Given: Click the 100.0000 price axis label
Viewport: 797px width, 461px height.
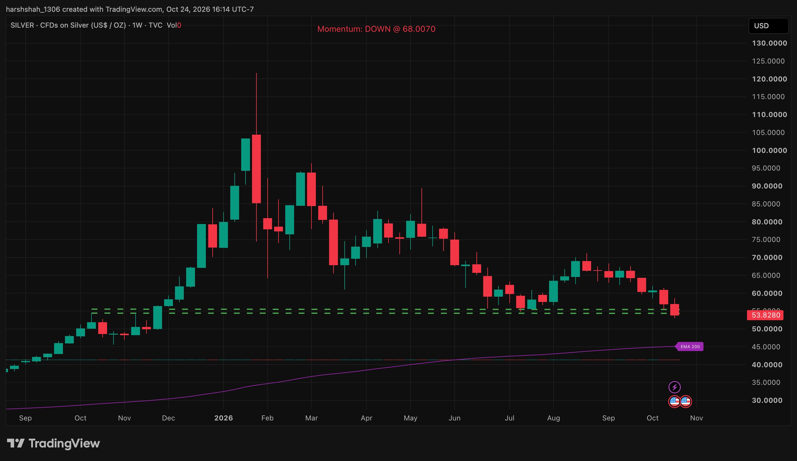Looking at the screenshot, I should (769, 151).
